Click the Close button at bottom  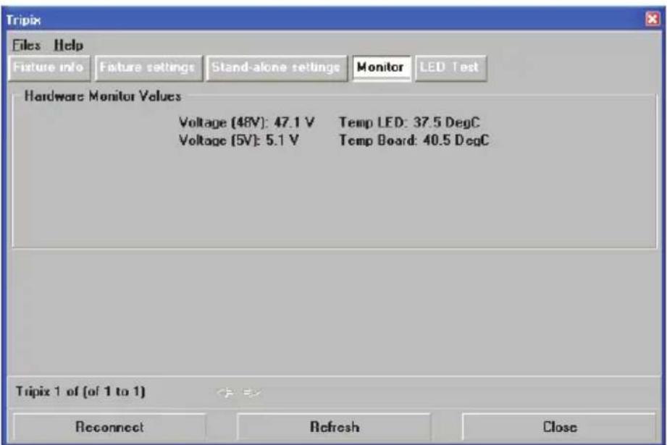click(x=559, y=427)
